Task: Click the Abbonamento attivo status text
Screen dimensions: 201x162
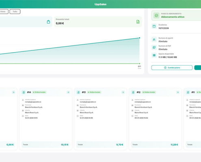Action: (173, 17)
